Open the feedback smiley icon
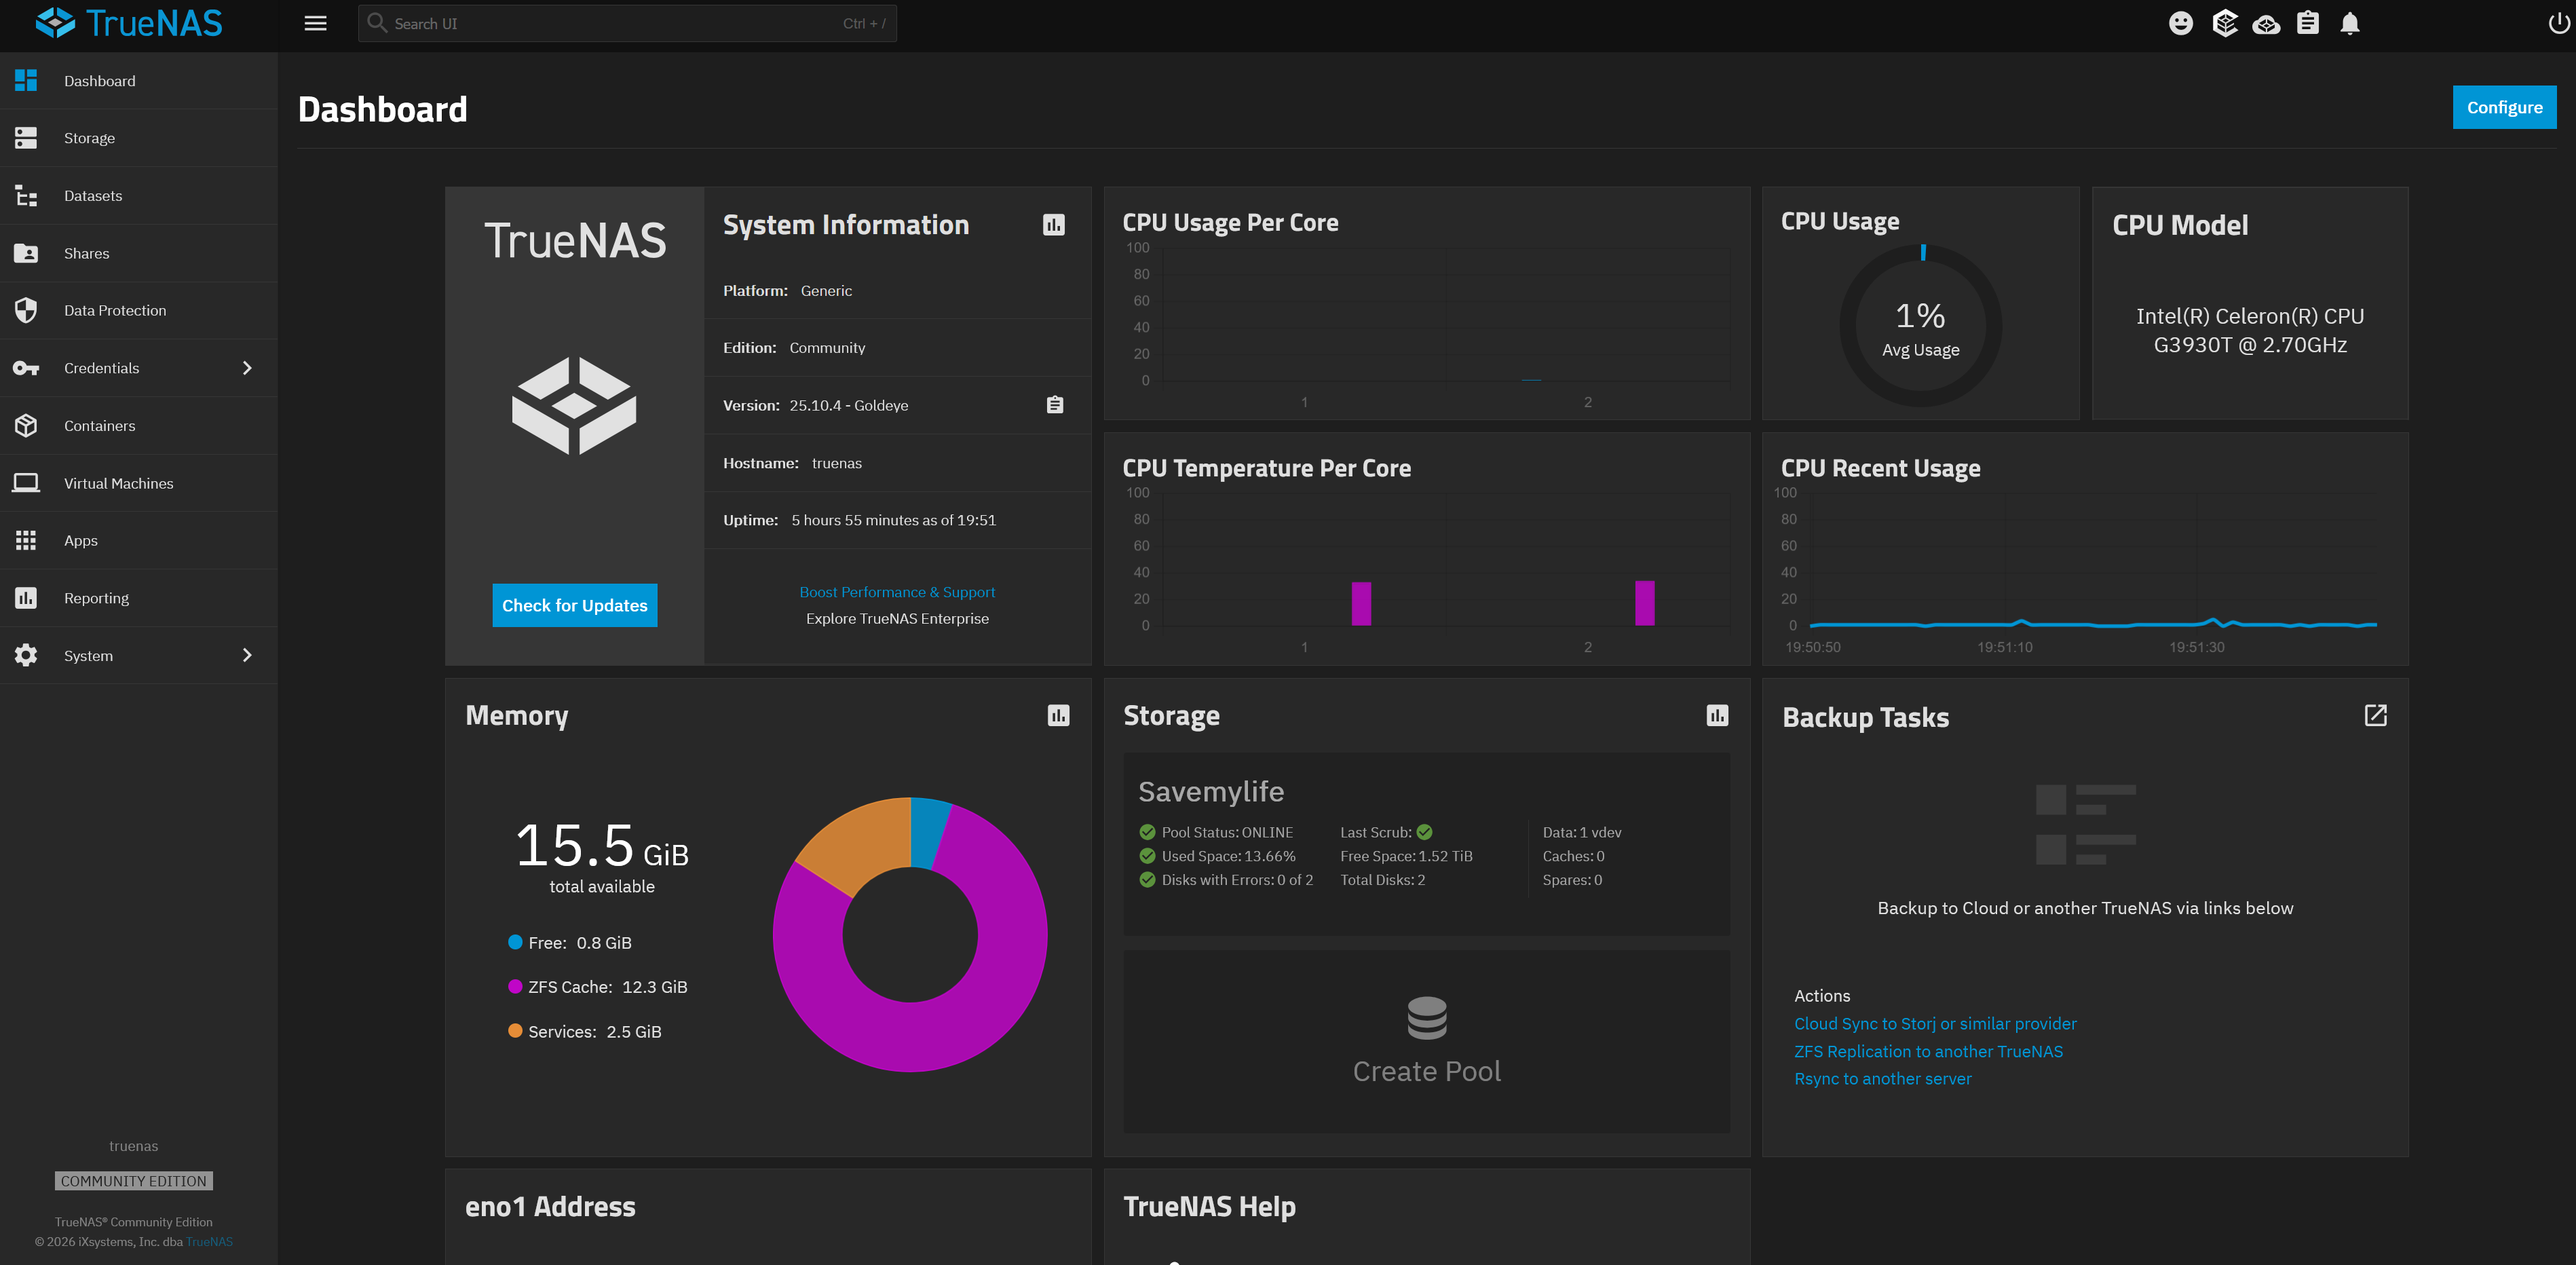 point(2180,23)
